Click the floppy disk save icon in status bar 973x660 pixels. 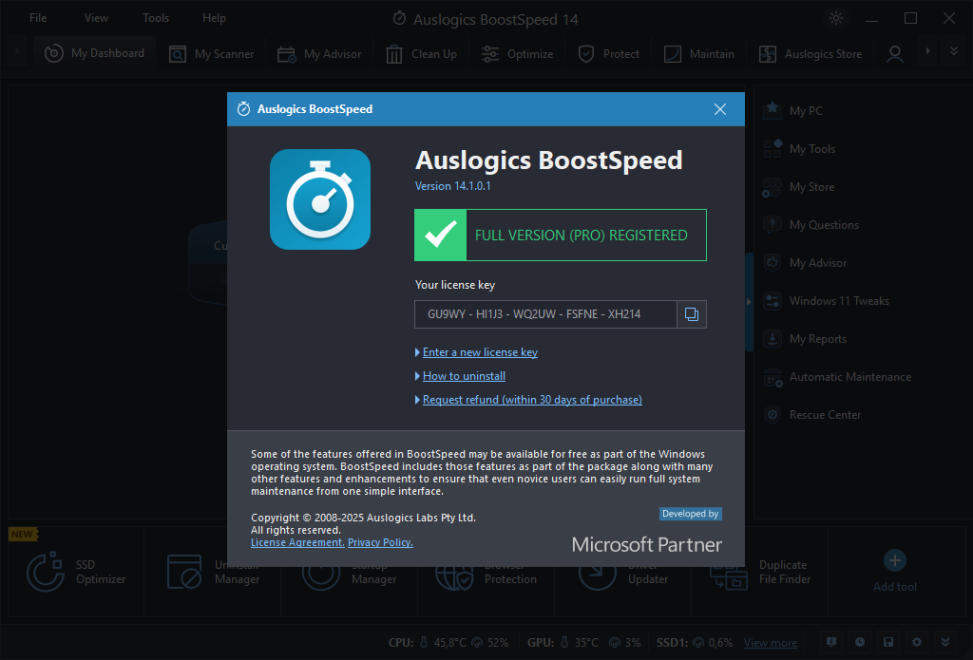(888, 642)
